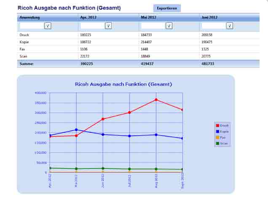268x197 pixels.
Task: Click orange Fax legend swatch
Action: coord(217,137)
